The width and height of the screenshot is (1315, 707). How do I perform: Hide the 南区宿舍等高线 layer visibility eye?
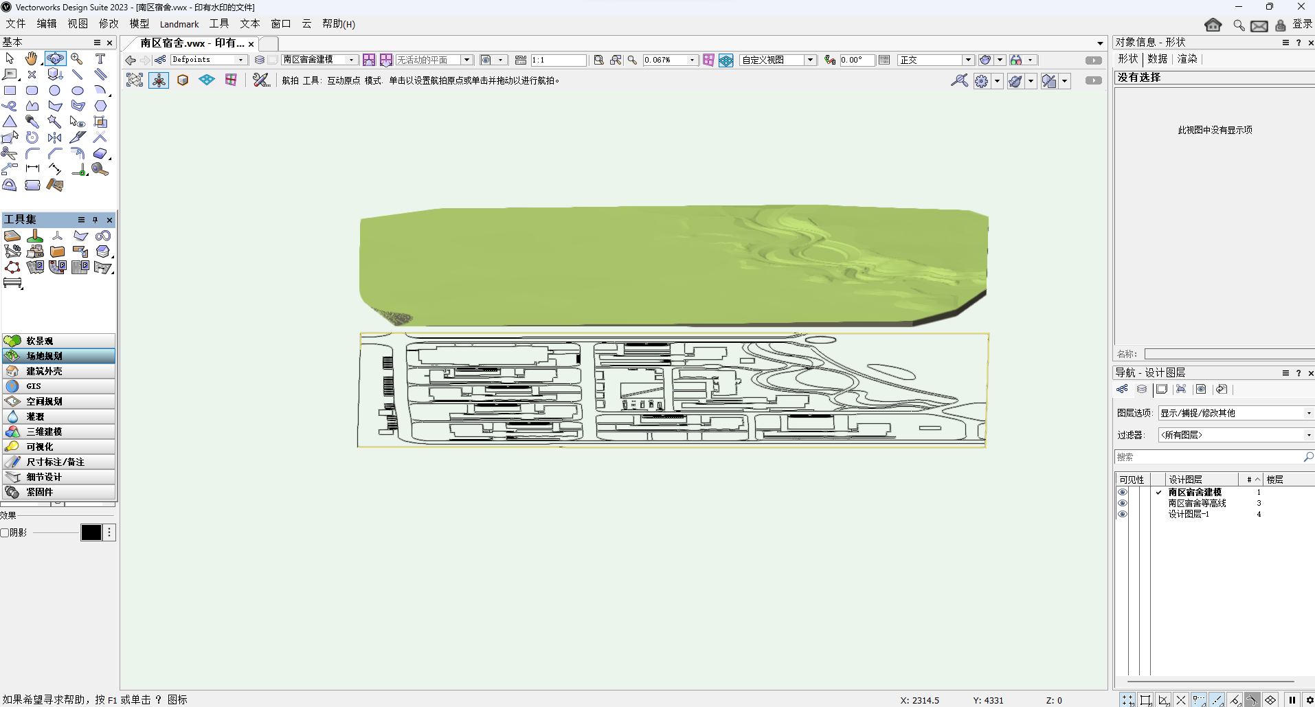[x=1123, y=504]
